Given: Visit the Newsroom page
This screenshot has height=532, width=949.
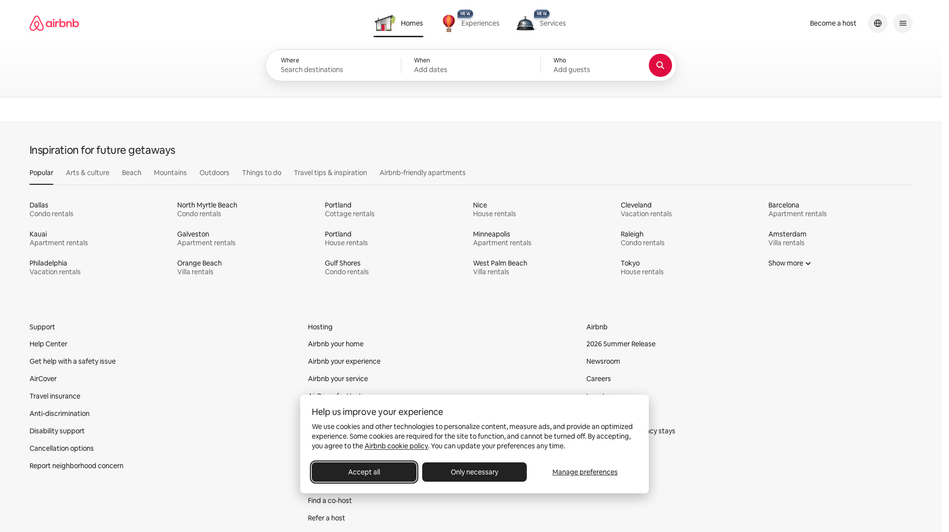Looking at the screenshot, I should [603, 361].
